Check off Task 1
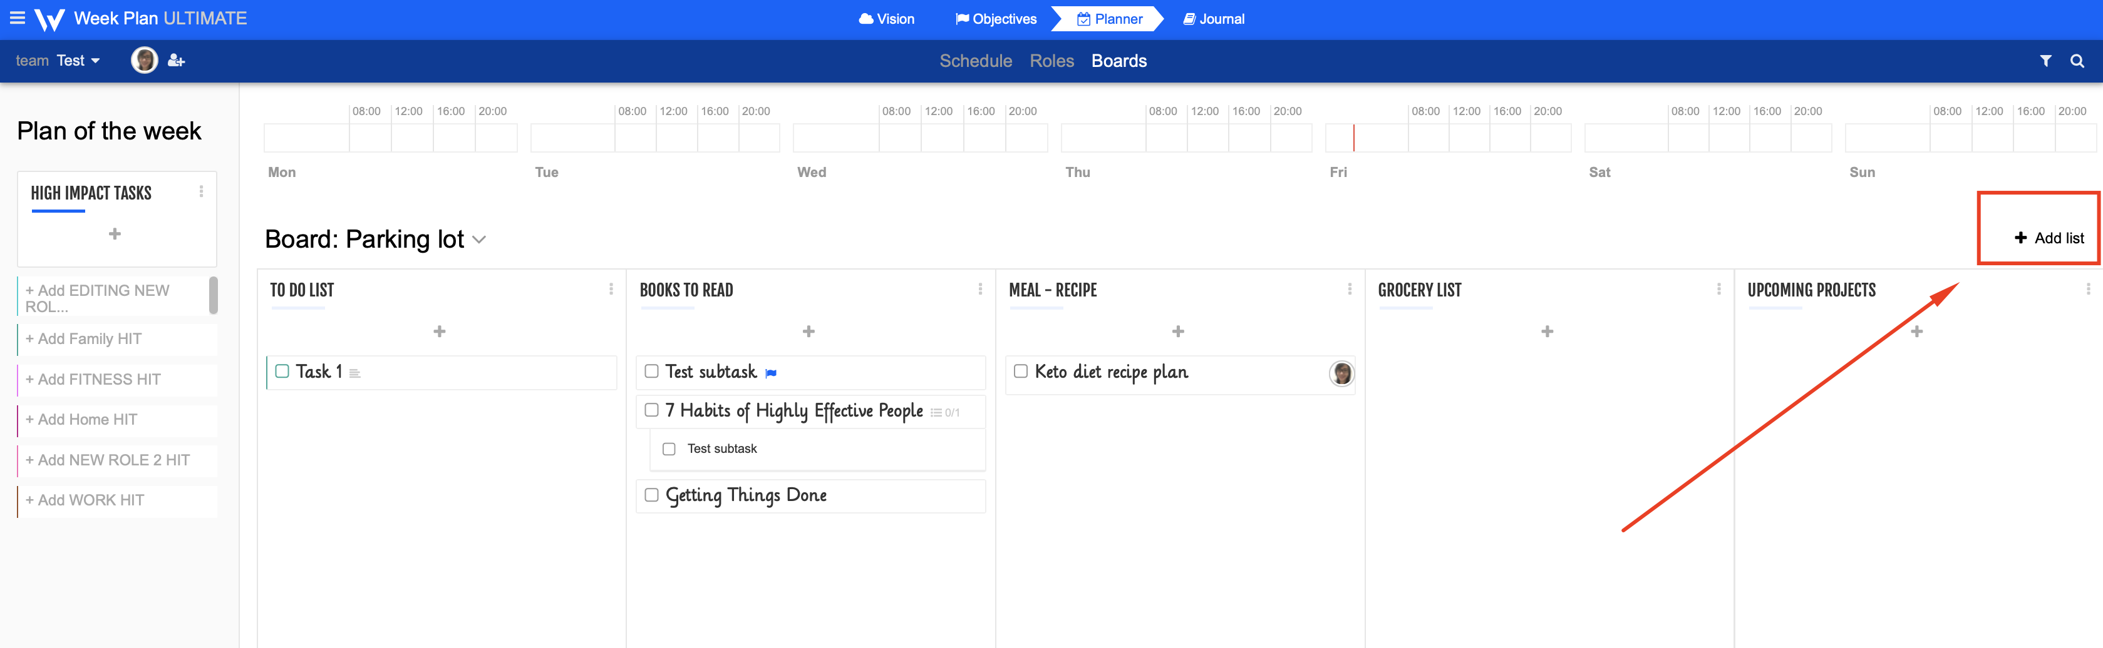The width and height of the screenshot is (2103, 648). 282,372
